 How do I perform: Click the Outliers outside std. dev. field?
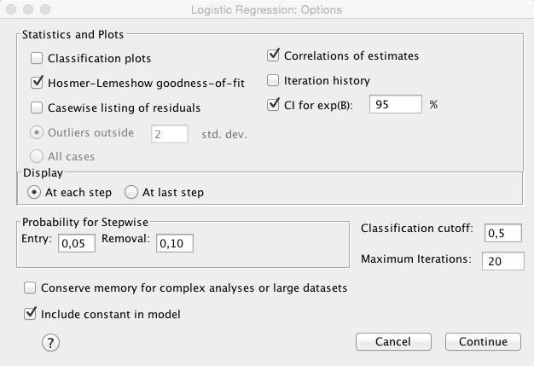coord(170,134)
